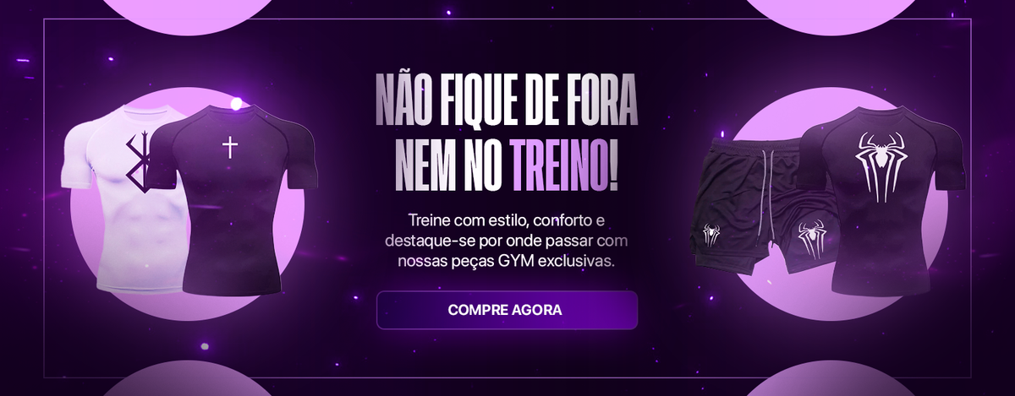Select the black gym shorts image

tap(764, 205)
